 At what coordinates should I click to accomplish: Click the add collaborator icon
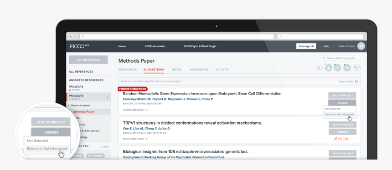(x=319, y=68)
